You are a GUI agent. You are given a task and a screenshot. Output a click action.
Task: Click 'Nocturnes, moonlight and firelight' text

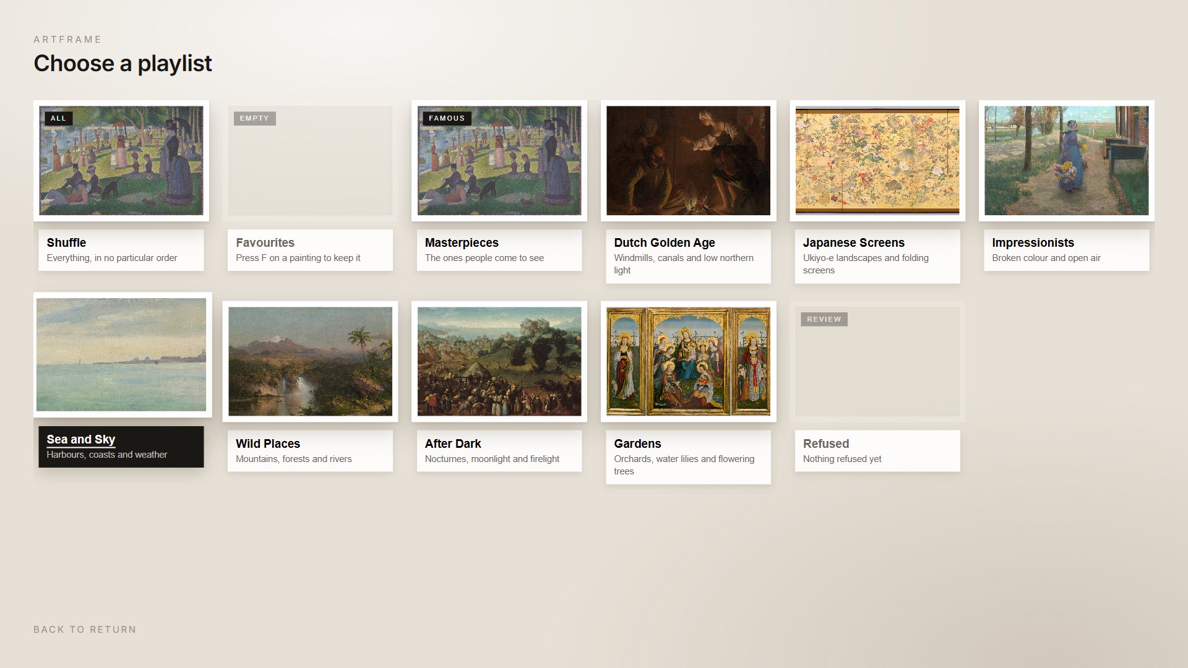coord(492,459)
